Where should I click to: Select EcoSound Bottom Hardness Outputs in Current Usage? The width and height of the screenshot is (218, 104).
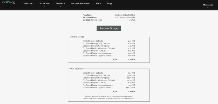[x=99, y=49]
